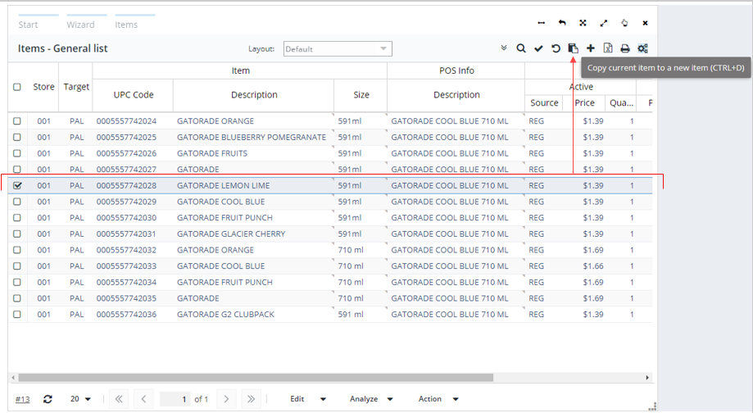Sort by Target column header

[x=76, y=87]
